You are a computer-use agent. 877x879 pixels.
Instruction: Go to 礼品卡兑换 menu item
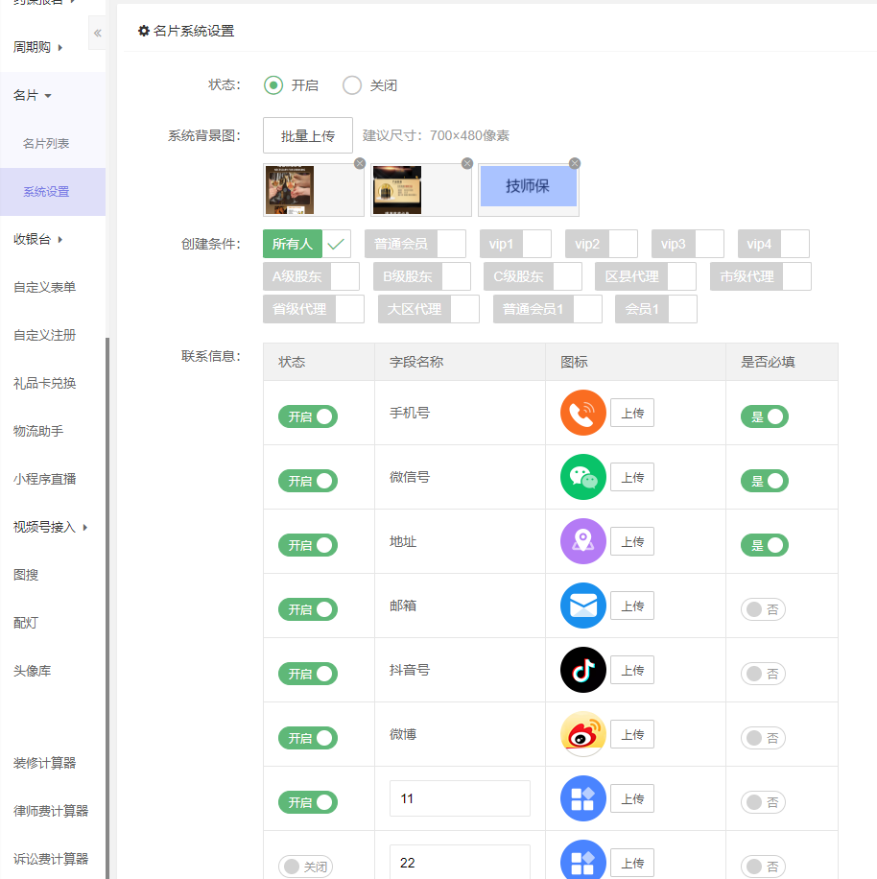pyautogui.click(x=44, y=383)
